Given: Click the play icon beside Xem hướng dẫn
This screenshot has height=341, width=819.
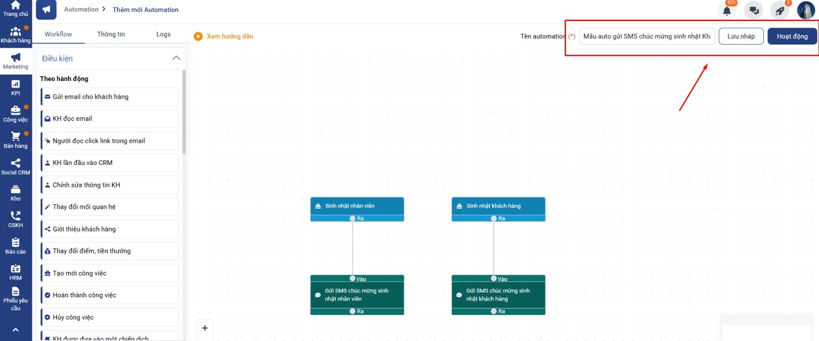Looking at the screenshot, I should pos(198,36).
